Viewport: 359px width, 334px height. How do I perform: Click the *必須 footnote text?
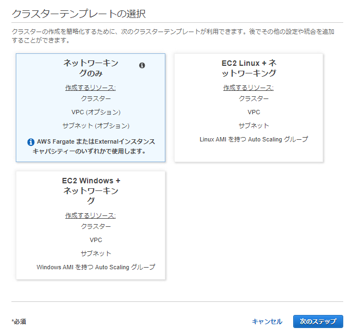19,321
